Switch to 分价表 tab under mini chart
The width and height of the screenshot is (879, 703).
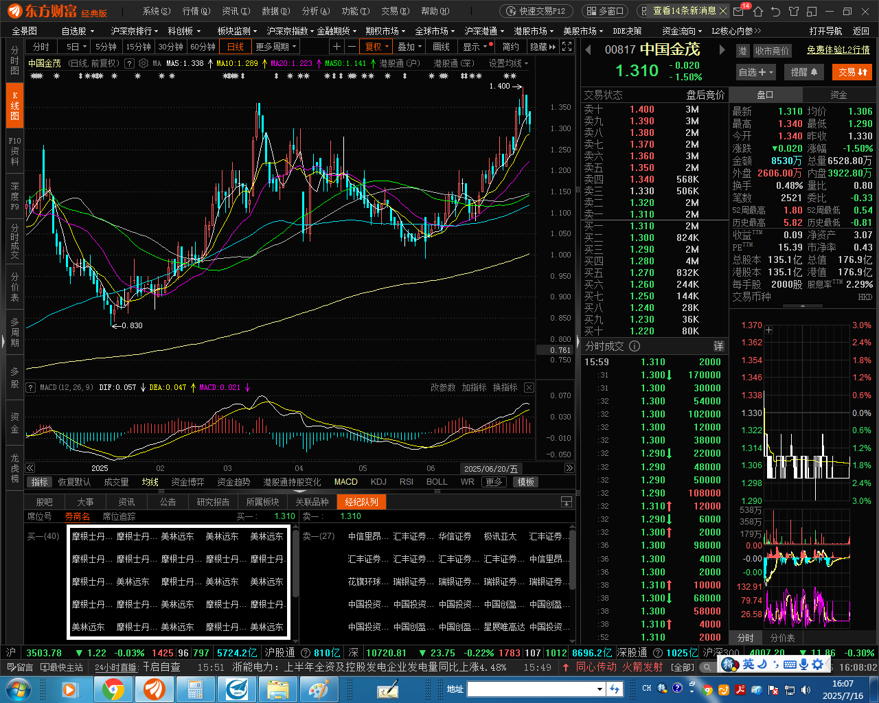coord(782,638)
